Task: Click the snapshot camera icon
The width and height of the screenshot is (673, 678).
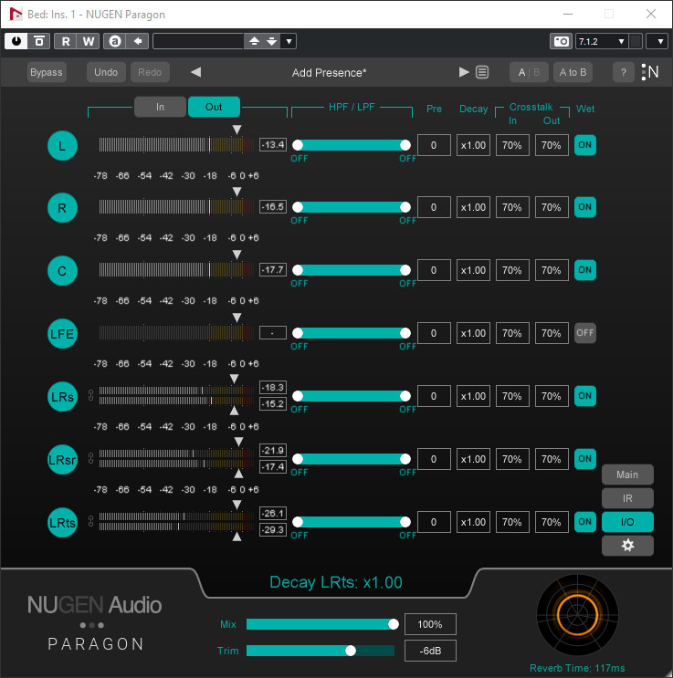Action: click(x=561, y=41)
